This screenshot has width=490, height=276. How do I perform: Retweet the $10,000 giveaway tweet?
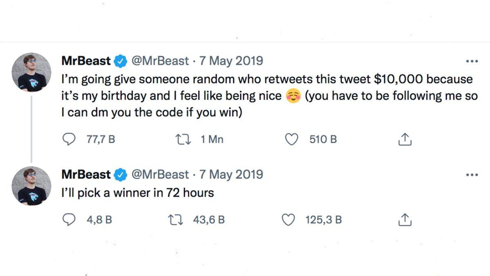pos(180,139)
